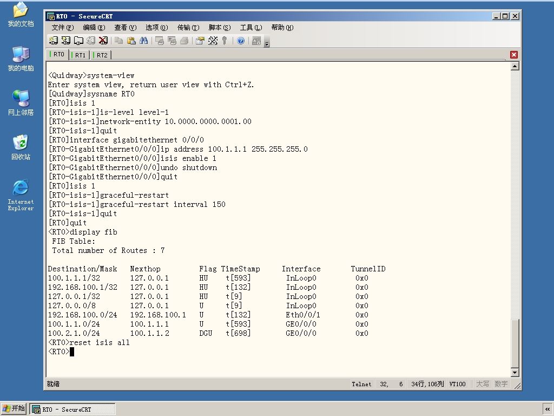The height and width of the screenshot is (416, 554).
Task: Switch to the RT1 session tab
Action: [x=79, y=55]
